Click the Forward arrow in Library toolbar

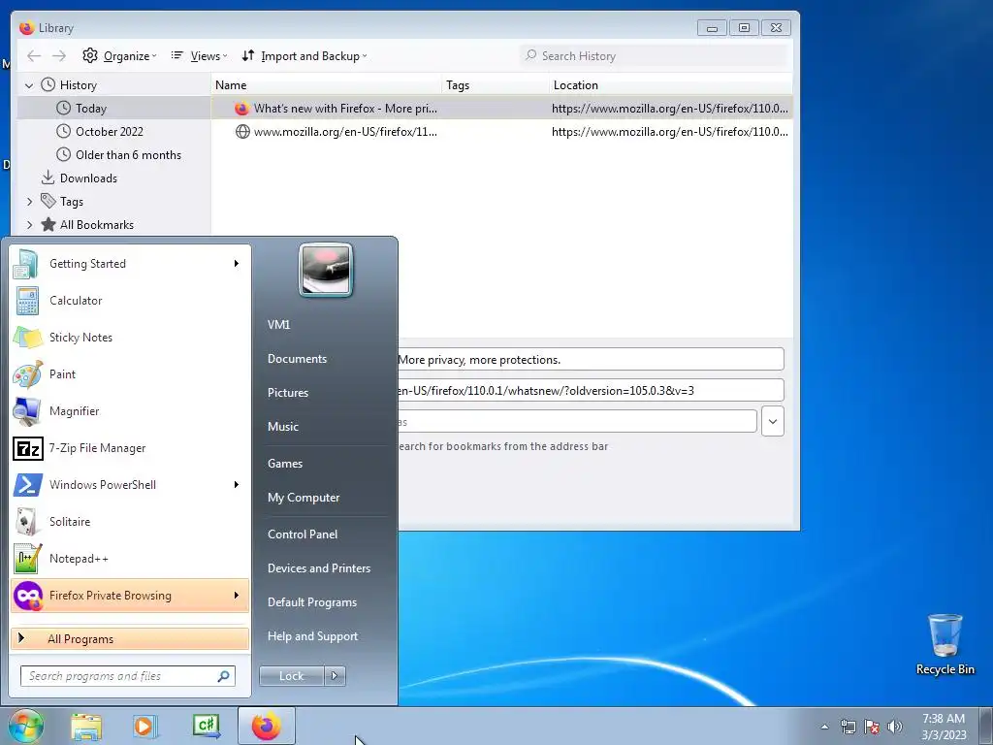pos(59,55)
